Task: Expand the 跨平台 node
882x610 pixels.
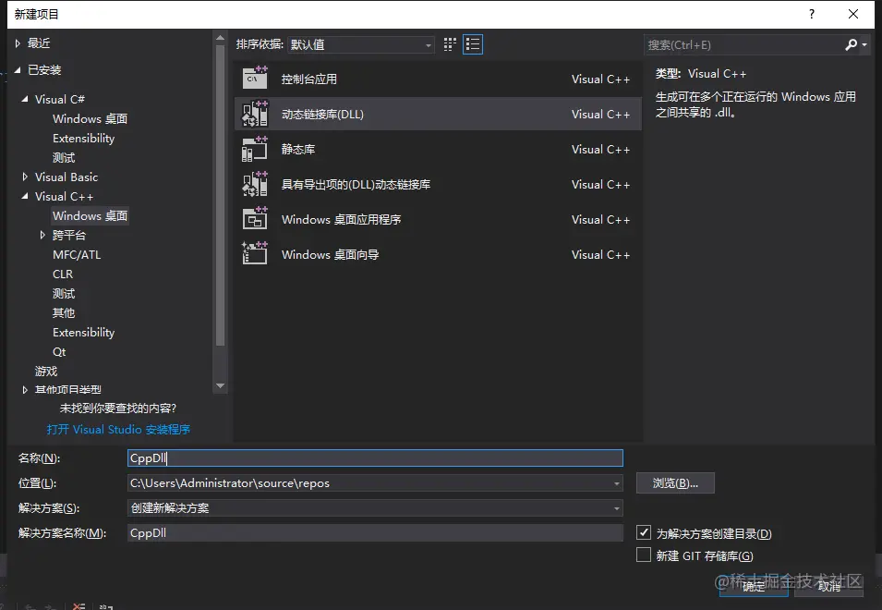Action: [42, 236]
